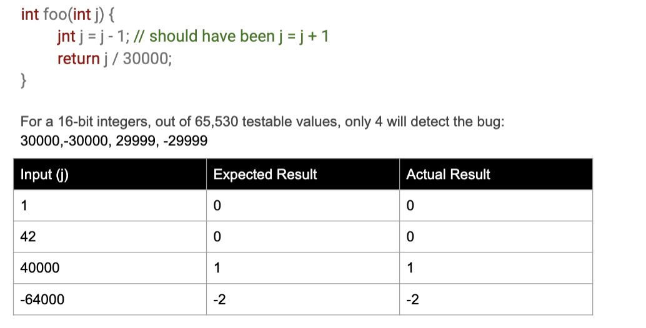Screen dimensions: 646x328
Task: Click the "Actual Result" column header
Action: (x=448, y=175)
